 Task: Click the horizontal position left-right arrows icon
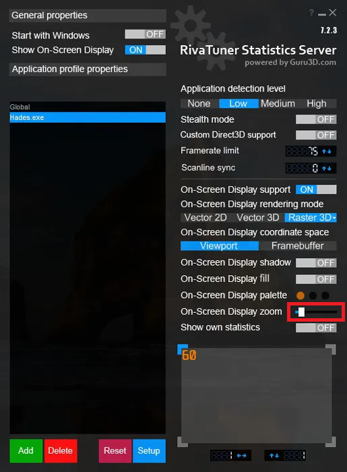[x=241, y=455]
